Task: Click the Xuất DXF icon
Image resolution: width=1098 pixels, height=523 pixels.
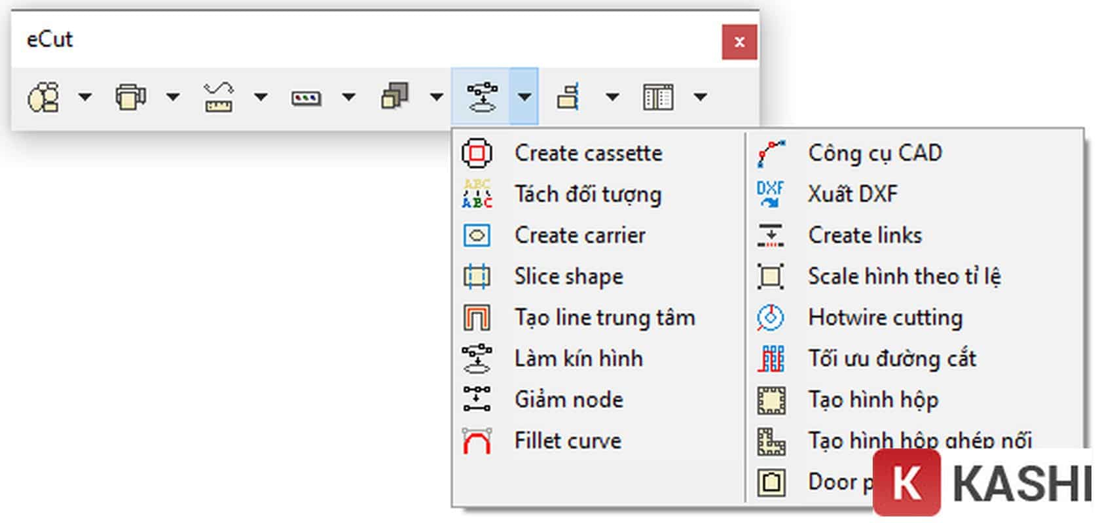Action: point(771,194)
